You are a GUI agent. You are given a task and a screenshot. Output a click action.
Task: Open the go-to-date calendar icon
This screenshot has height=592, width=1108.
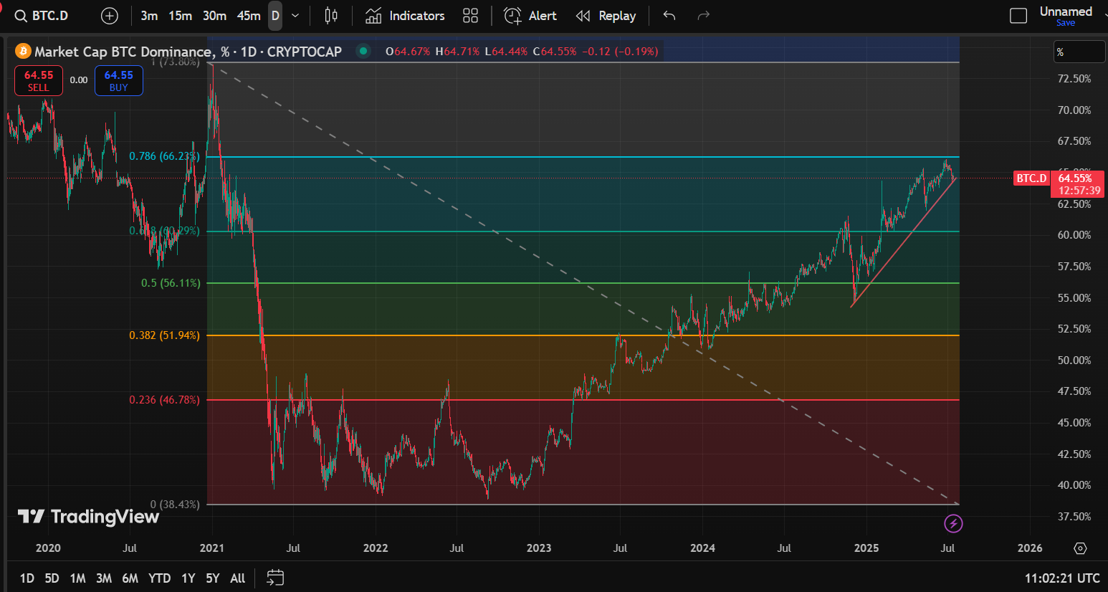click(275, 578)
